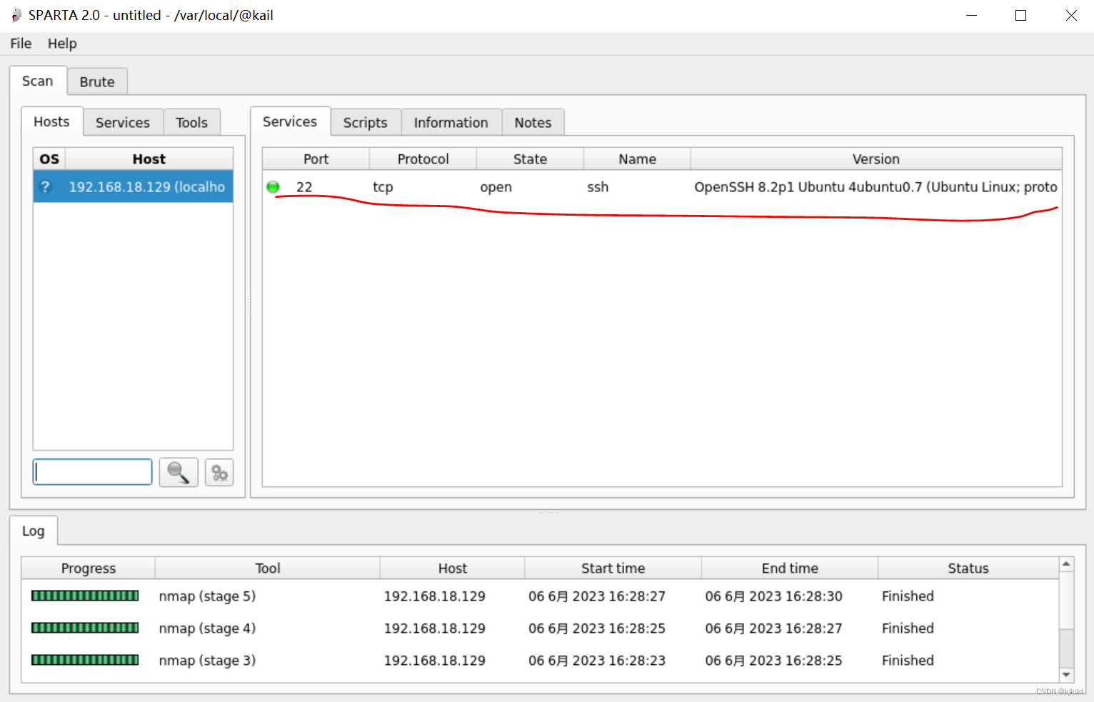Click log scrollbar down arrow
The width and height of the screenshot is (1094, 702).
point(1066,675)
